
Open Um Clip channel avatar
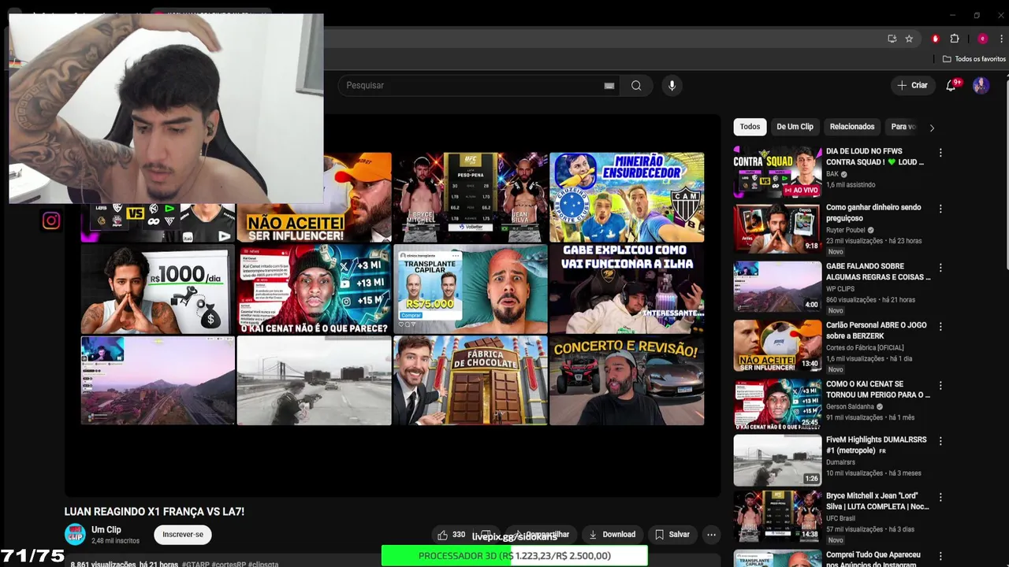75,535
